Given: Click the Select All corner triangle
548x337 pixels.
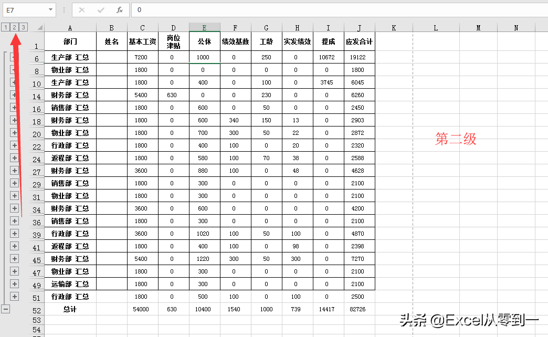Looking at the screenshot, I should 40,27.
